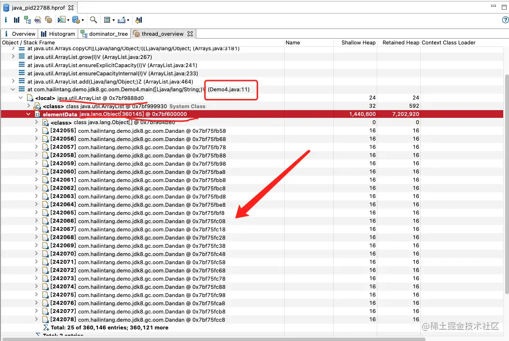
Task: Close the thread_overview tab
Action: (x=190, y=34)
